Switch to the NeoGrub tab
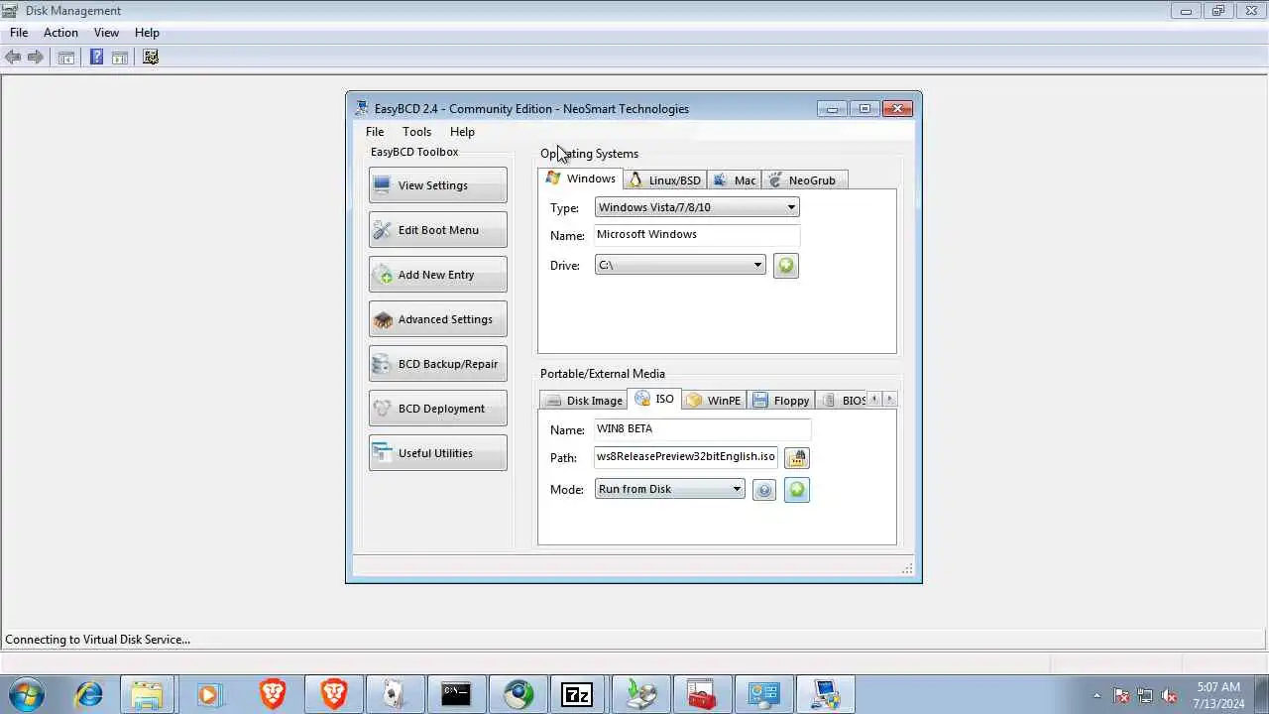 point(804,180)
